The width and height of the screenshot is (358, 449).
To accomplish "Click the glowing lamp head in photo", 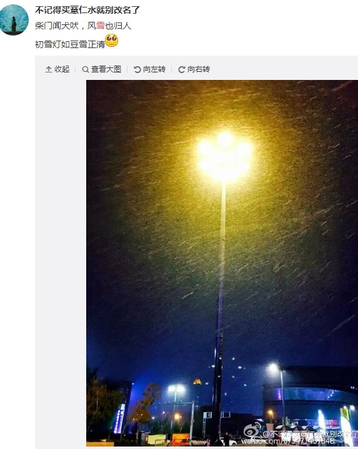I will 225,156.
